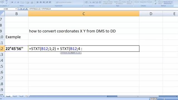Align text left in Alignement group
This screenshot has height=100, width=178.
38,2
